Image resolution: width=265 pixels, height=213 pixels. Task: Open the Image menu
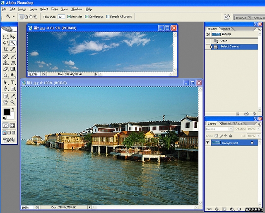(x=22, y=9)
